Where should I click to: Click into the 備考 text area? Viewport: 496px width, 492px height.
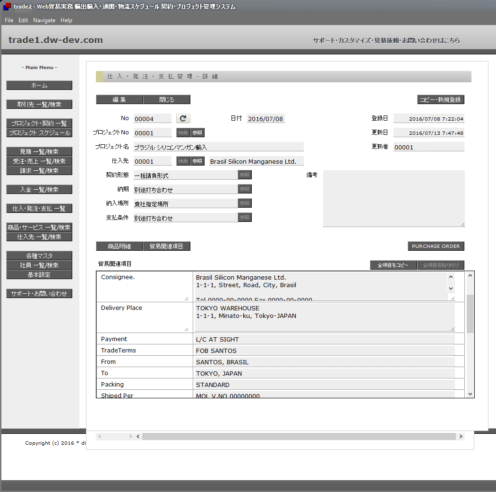coord(393,199)
